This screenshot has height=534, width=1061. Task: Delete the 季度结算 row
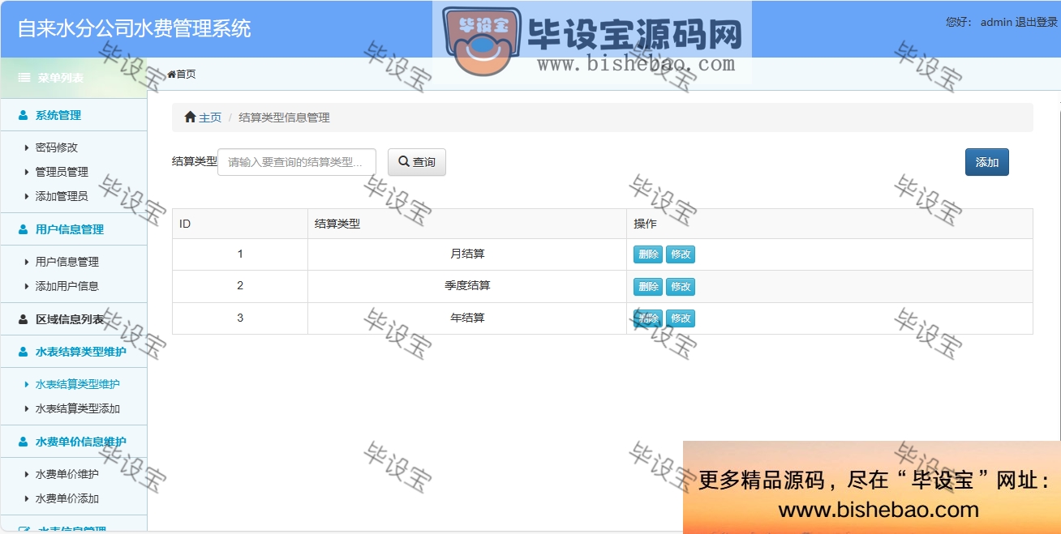click(x=648, y=287)
